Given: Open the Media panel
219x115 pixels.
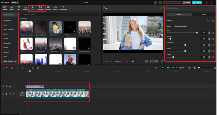Looking at the screenshot, I should click(x=5, y=8).
